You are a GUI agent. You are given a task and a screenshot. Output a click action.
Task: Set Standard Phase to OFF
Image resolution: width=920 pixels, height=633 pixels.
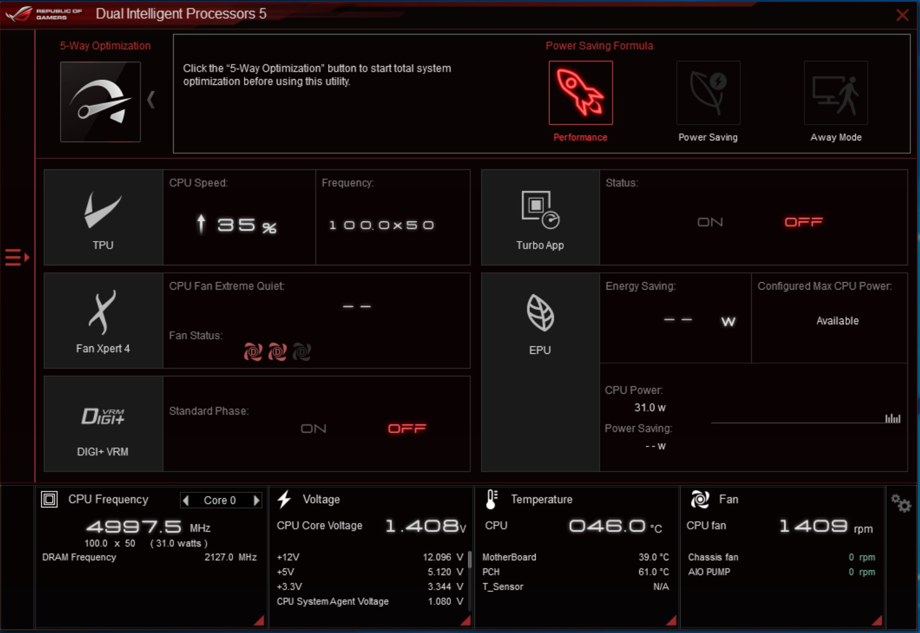407,428
